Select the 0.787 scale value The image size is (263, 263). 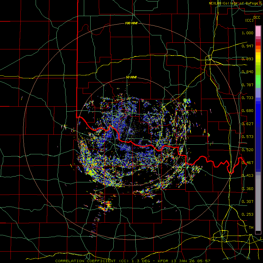248,85
